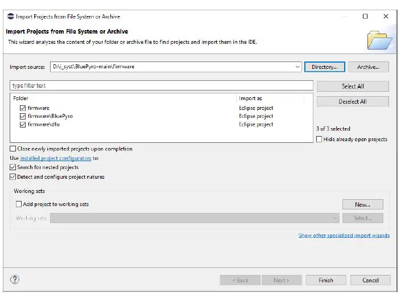Click Eclipse project cell for firmware\BluePyro
401x296 pixels.
tap(256, 116)
